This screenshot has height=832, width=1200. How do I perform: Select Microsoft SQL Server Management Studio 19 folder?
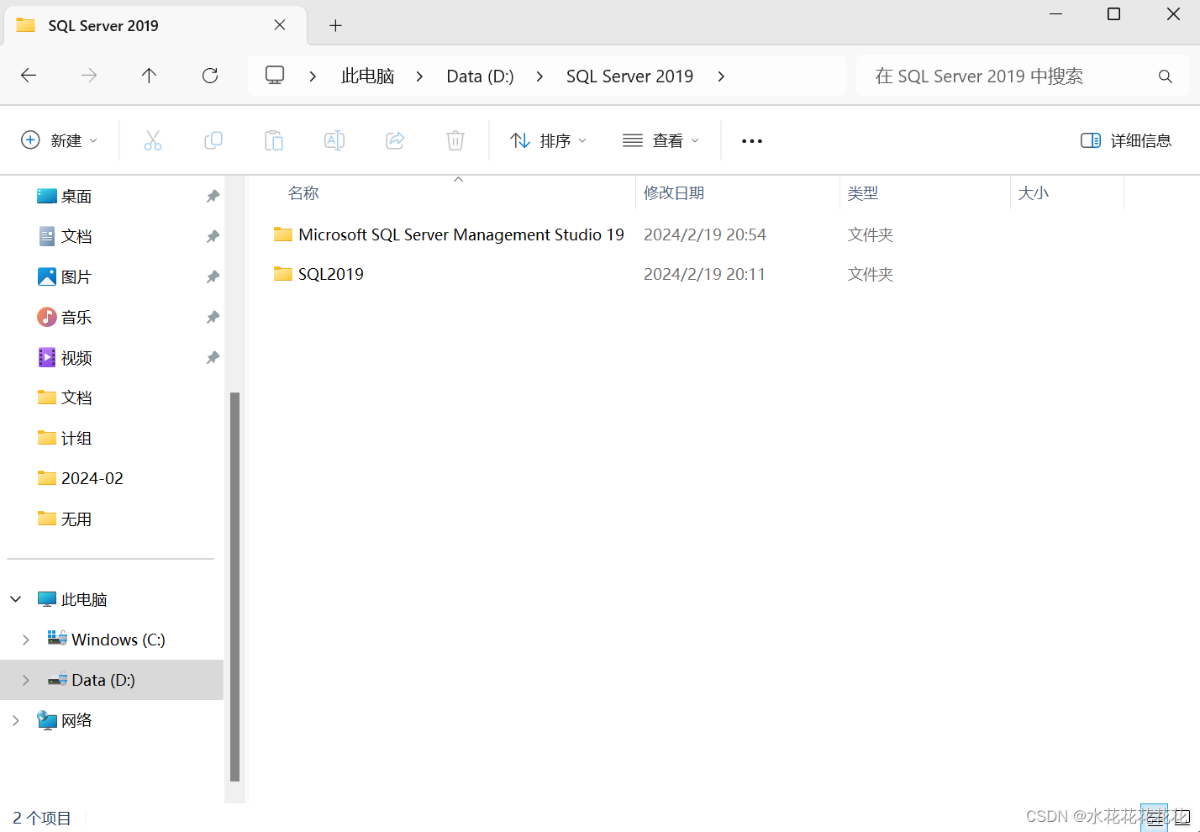pyautogui.click(x=461, y=234)
